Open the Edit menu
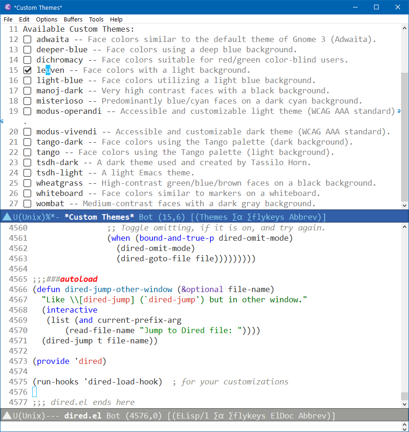Viewport: 409px width, 432px height. click(x=24, y=19)
